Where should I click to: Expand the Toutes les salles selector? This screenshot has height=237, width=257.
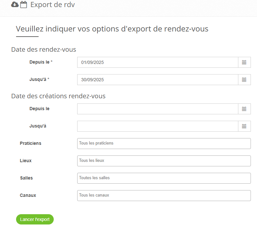[164, 178]
